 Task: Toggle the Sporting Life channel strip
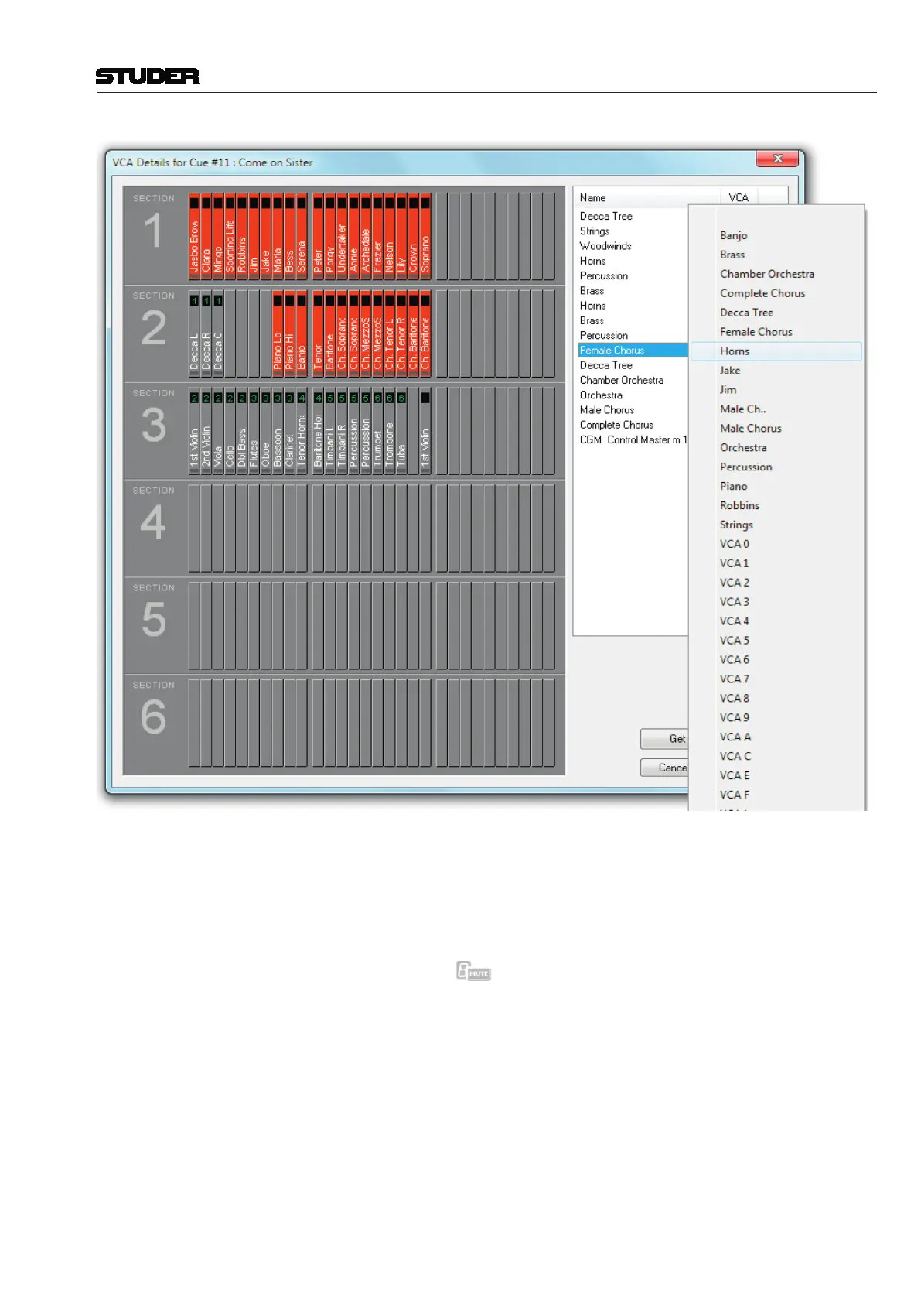click(230, 236)
